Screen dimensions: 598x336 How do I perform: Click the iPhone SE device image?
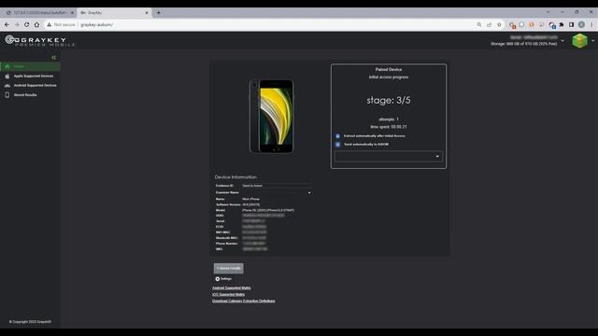pyautogui.click(x=272, y=116)
